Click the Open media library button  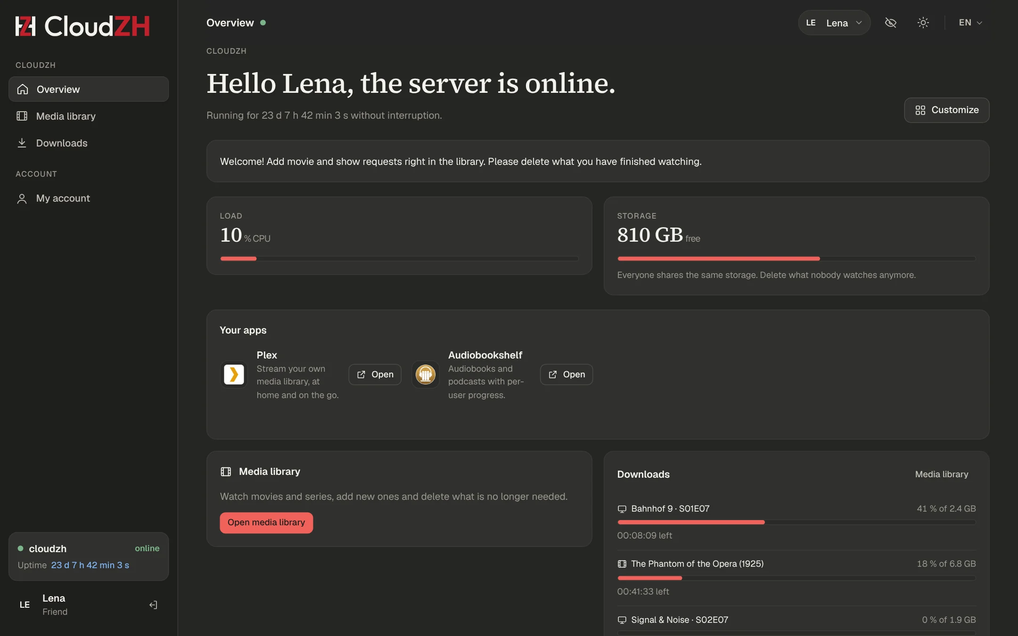pyautogui.click(x=266, y=522)
